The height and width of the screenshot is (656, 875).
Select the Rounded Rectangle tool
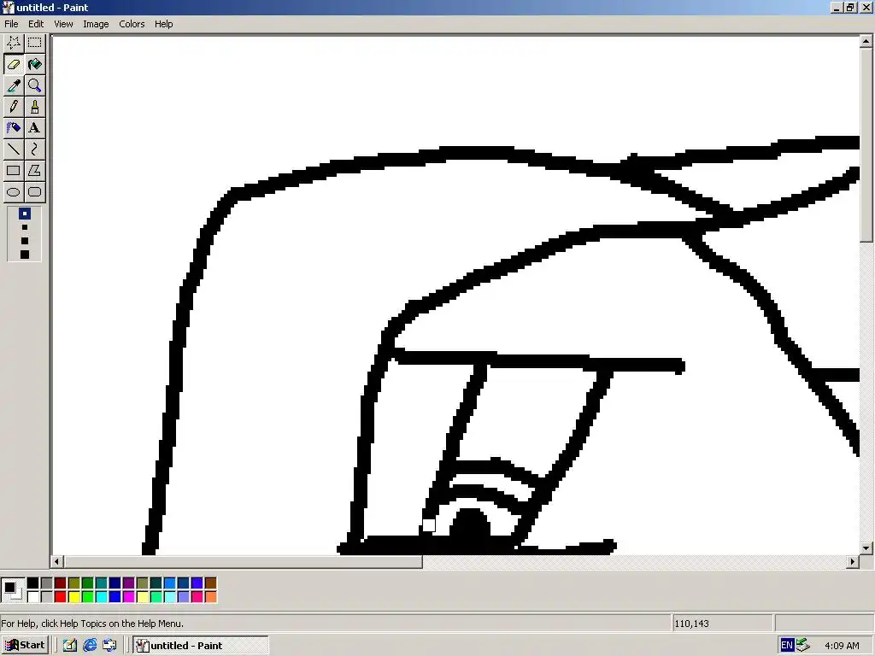[x=34, y=192]
